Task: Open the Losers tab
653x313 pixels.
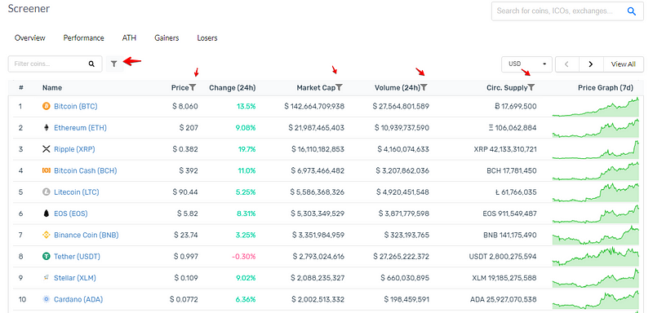Action: click(x=207, y=37)
